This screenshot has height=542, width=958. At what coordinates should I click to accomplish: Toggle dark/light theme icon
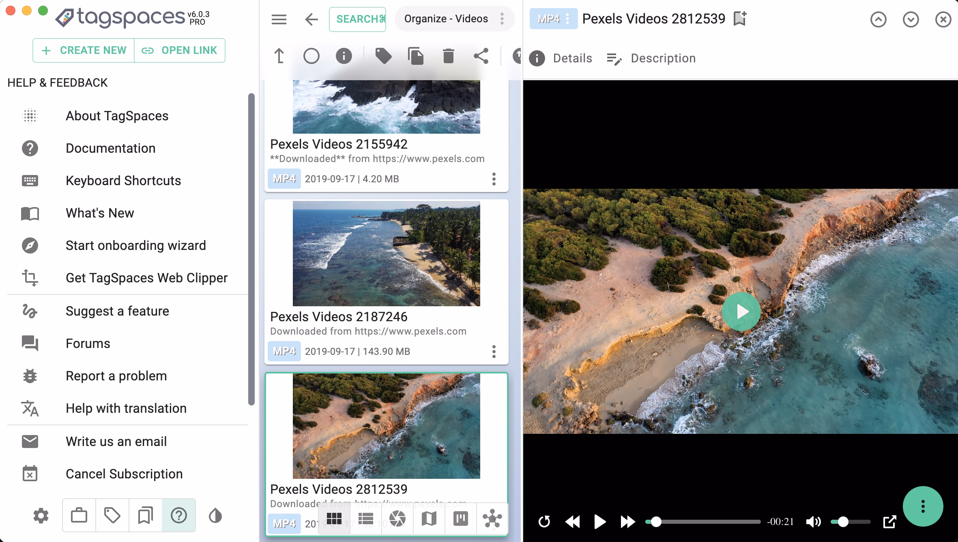point(215,516)
